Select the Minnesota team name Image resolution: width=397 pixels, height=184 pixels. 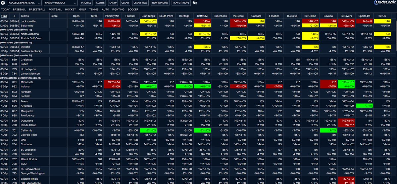click(x=27, y=82)
